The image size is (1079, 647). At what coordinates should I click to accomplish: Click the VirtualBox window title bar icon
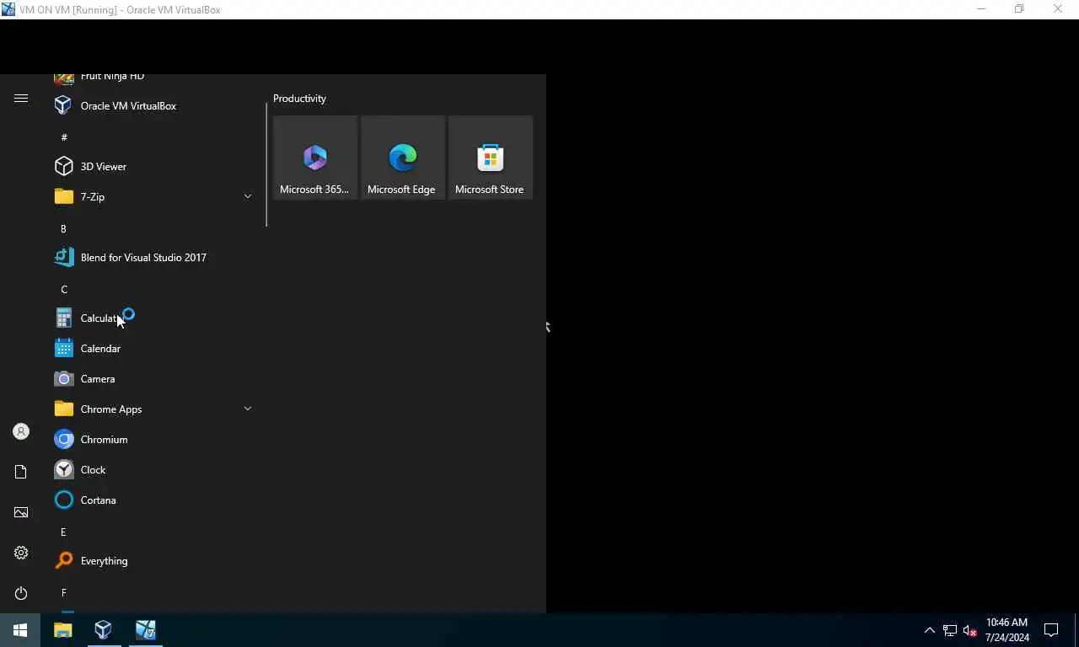pyautogui.click(x=8, y=9)
